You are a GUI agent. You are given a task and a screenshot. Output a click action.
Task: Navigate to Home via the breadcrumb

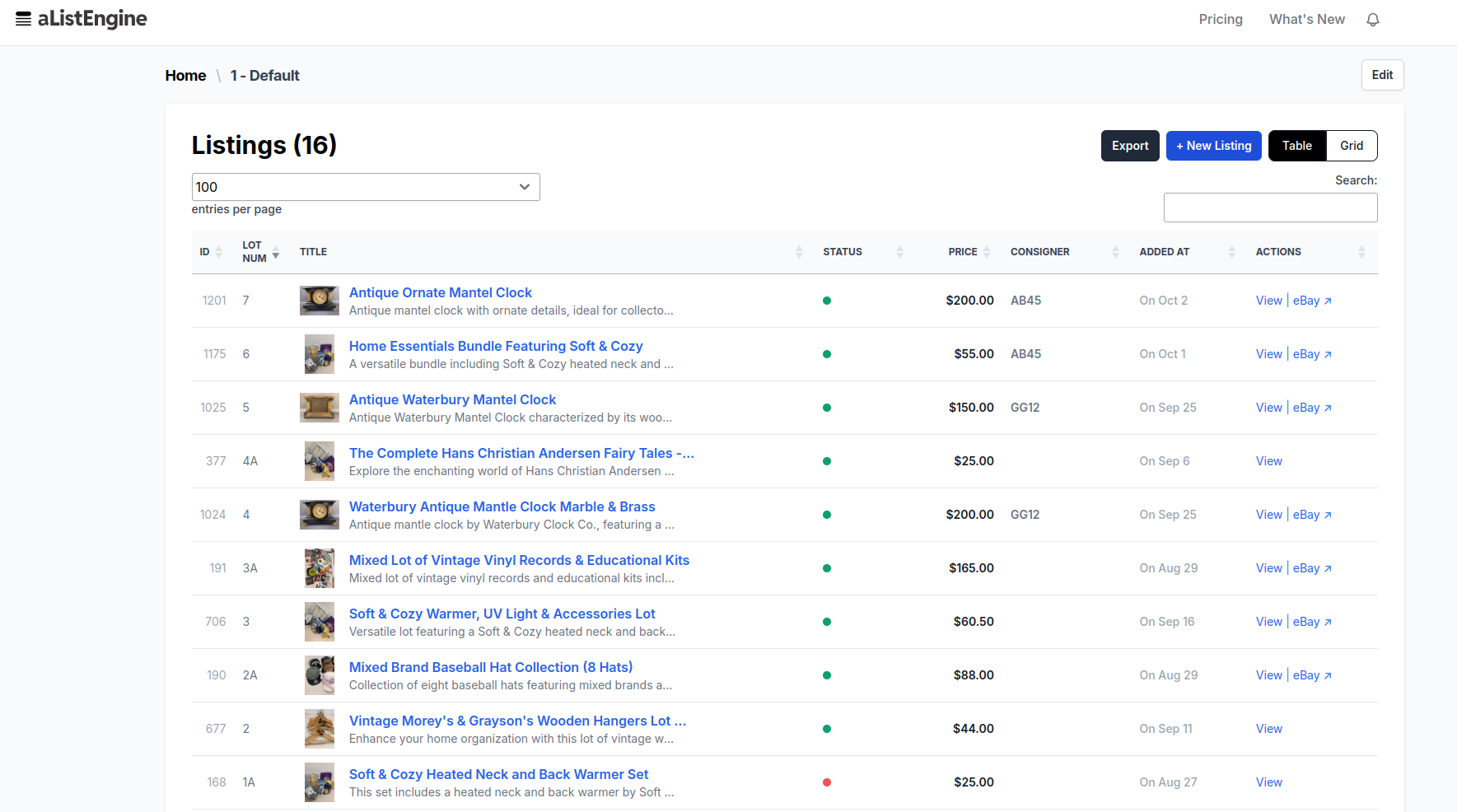185,75
